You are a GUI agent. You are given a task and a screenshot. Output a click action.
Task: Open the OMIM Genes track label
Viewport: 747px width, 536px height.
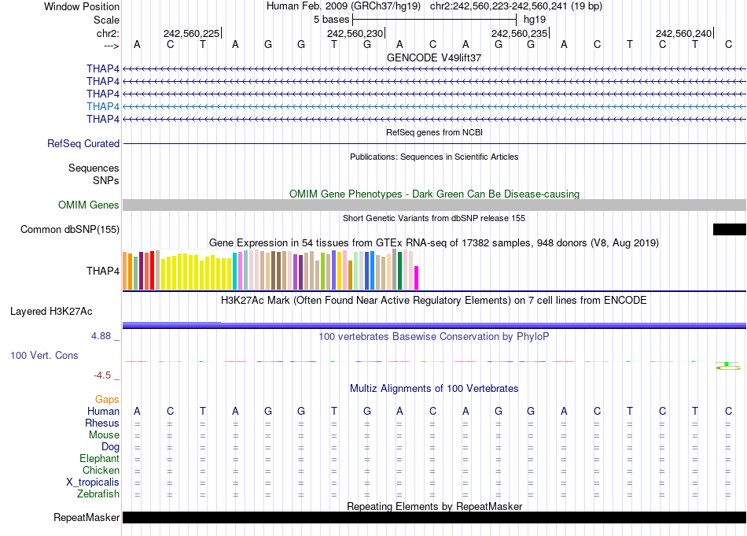(x=89, y=205)
